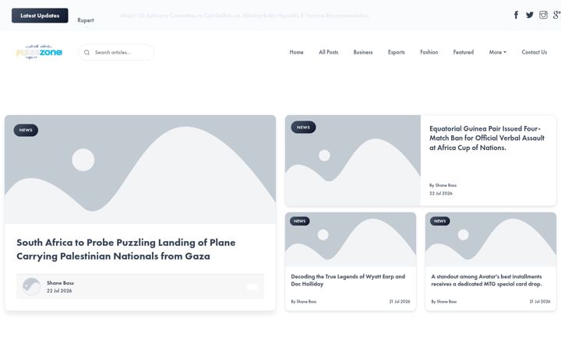This screenshot has height=350, width=561.
Task: Click By Shane Bass on Equatorial Guinea card
Action: (x=443, y=185)
